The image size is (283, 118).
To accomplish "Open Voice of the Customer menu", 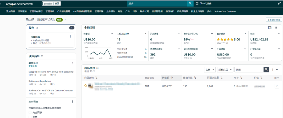I will [225, 11].
